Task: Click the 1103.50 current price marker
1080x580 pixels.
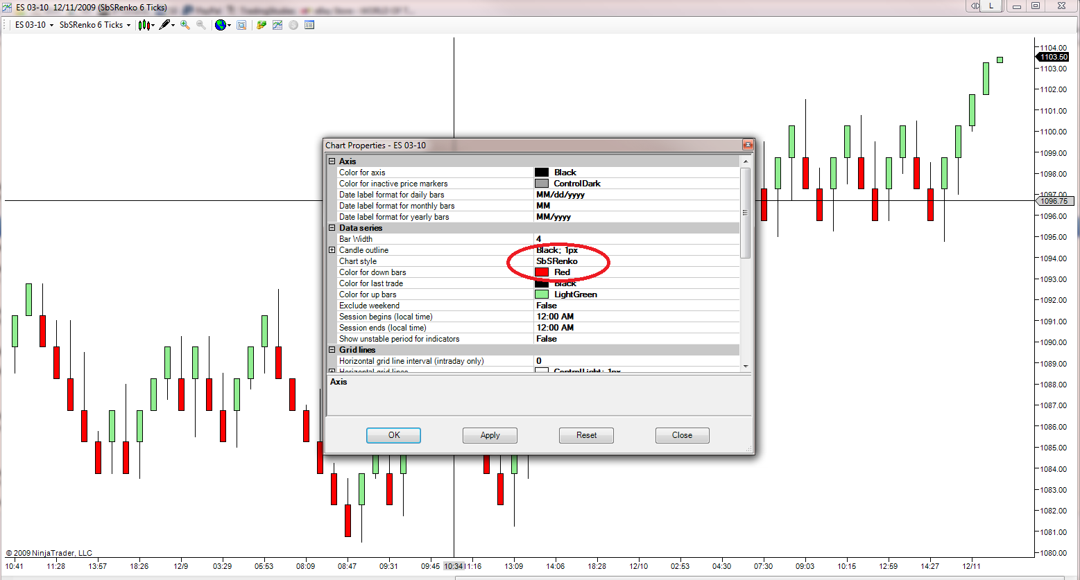Action: pyautogui.click(x=1053, y=57)
